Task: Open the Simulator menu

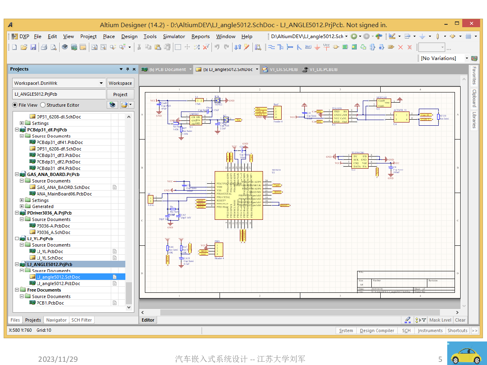Action: [174, 36]
